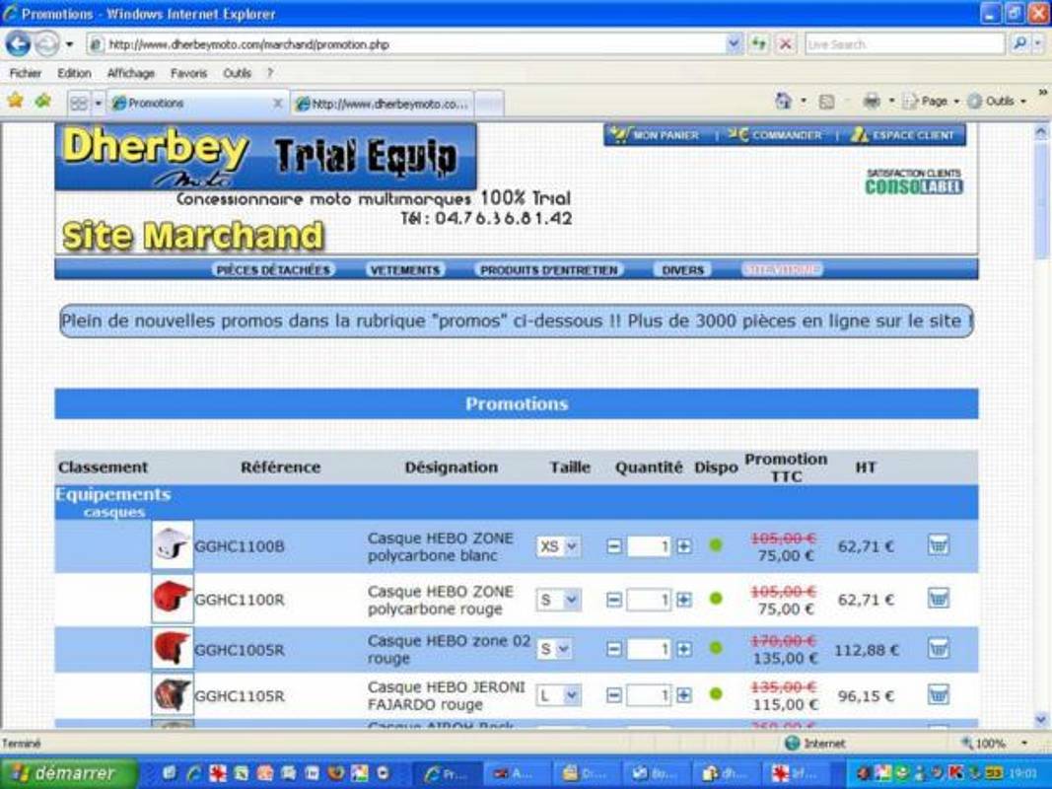Click quantity field for GGHC1100R helmet
This screenshot has height=789, width=1052.
point(648,600)
